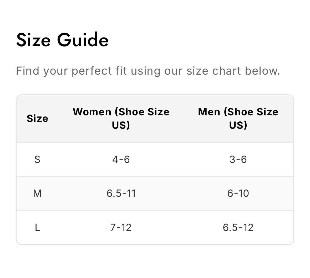Screen dimensions: 310x278
Task: Click the 'Find your perfect fit' description text
Action: click(148, 71)
